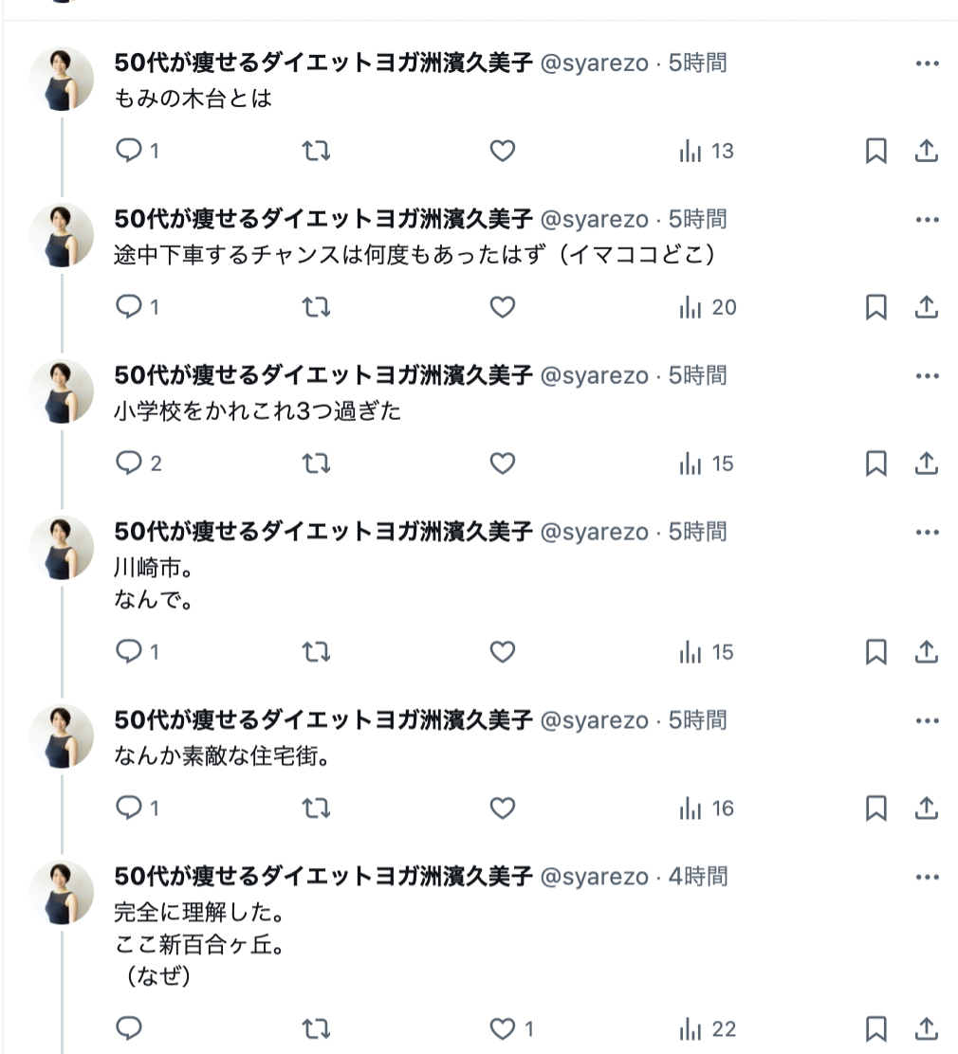958x1054 pixels.
Task: Like the 途中下車するチャンス tweet
Action: 502,307
